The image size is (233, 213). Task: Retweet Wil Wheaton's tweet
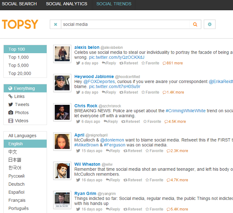[133, 180]
